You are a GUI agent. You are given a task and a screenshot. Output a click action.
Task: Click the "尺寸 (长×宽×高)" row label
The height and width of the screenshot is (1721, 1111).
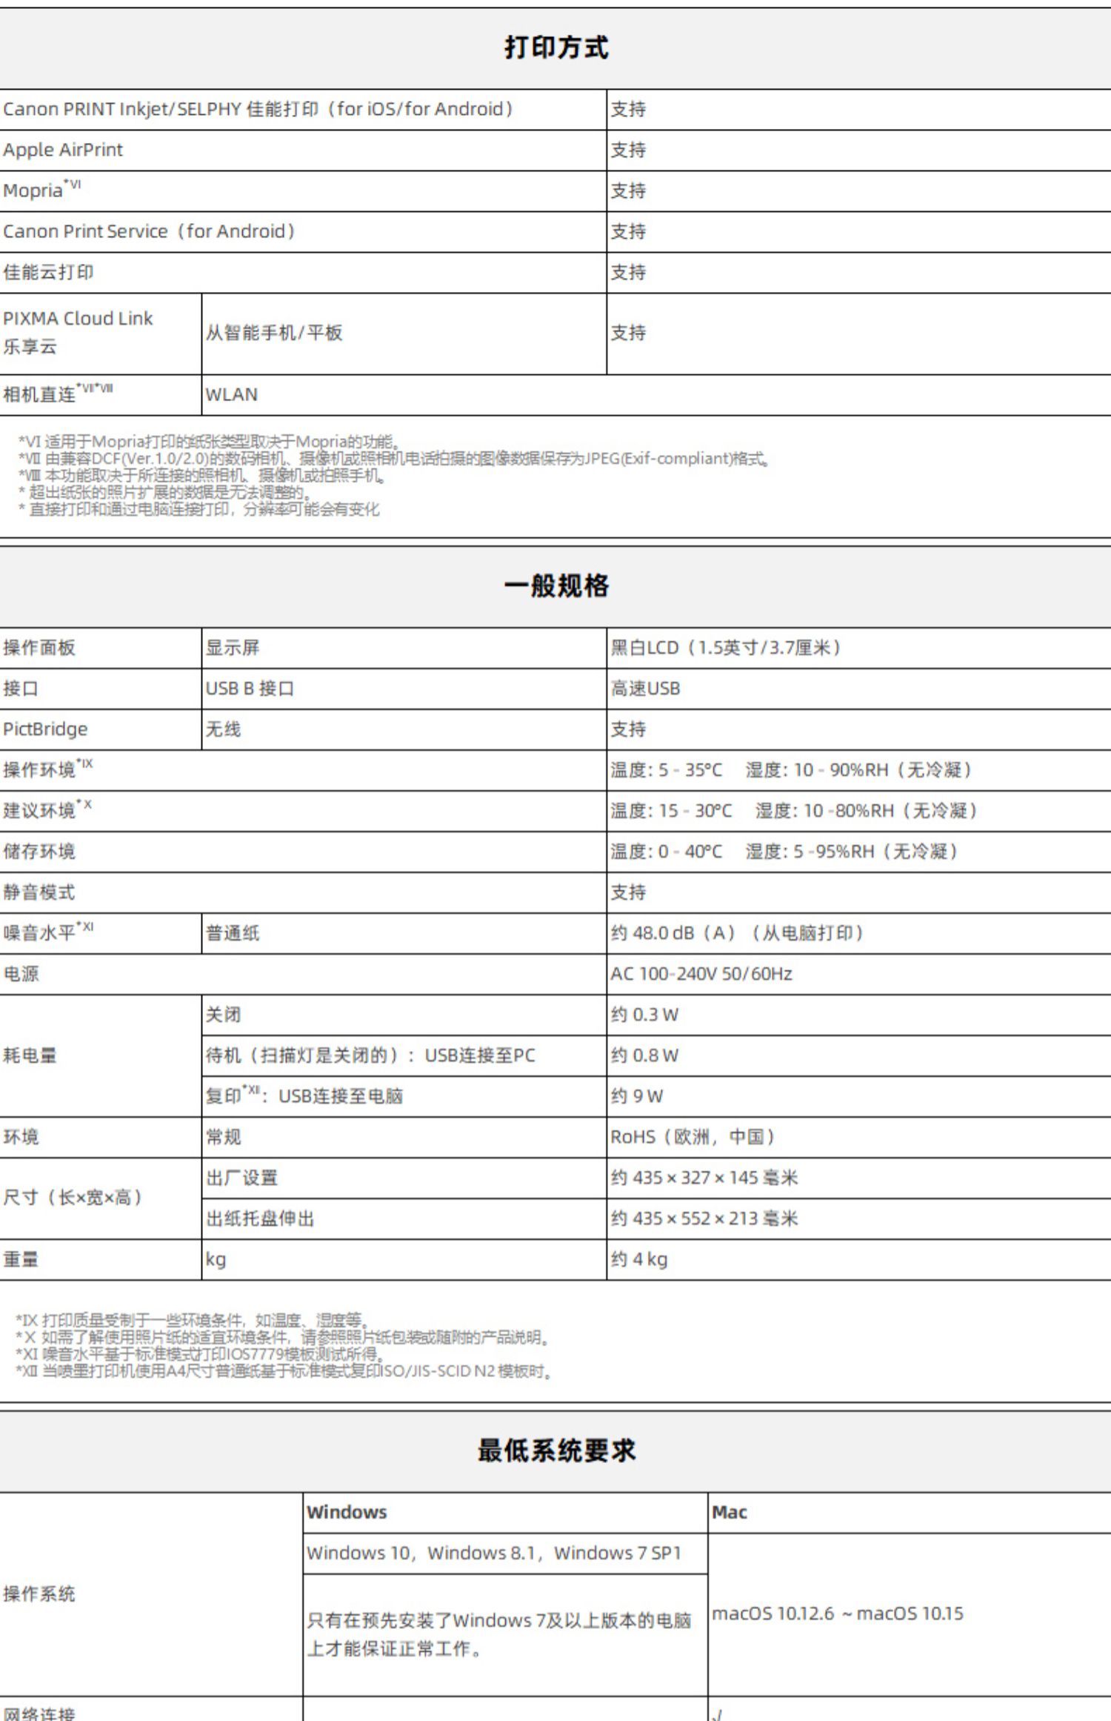click(x=73, y=1198)
